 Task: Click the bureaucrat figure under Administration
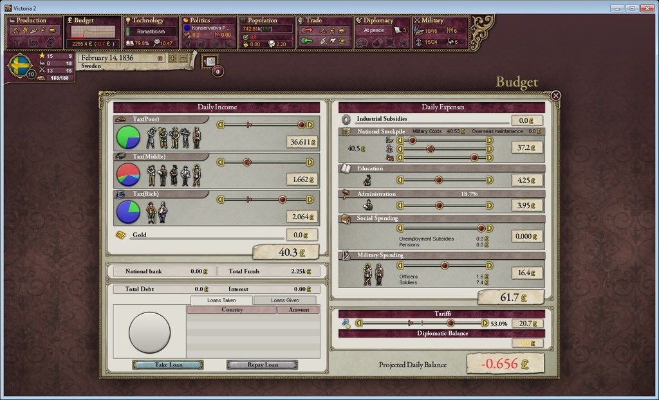coord(368,205)
